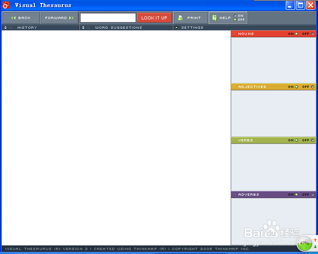318x254 pixels.
Task: Click the Visual Thesaurus app icon in title bar
Action: pyautogui.click(x=6, y=5)
